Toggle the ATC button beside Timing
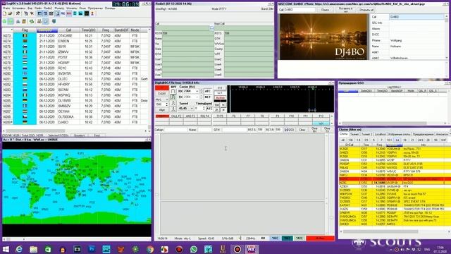The width and height of the screenshot is (451, 254). [209, 109]
